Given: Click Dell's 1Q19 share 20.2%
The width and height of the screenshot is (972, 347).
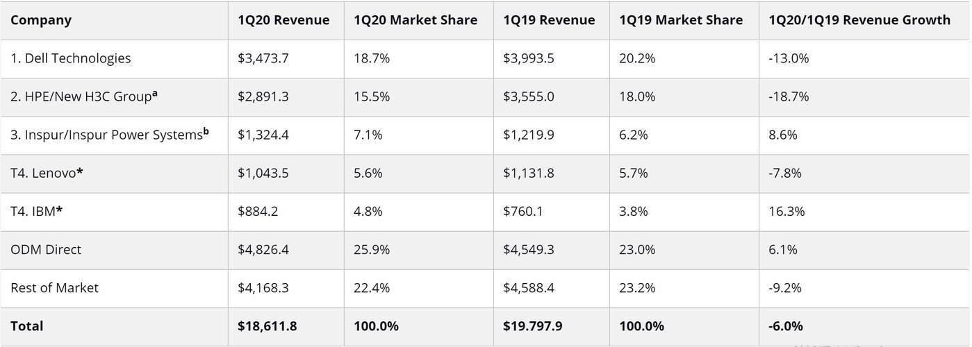Looking at the screenshot, I should tap(637, 58).
